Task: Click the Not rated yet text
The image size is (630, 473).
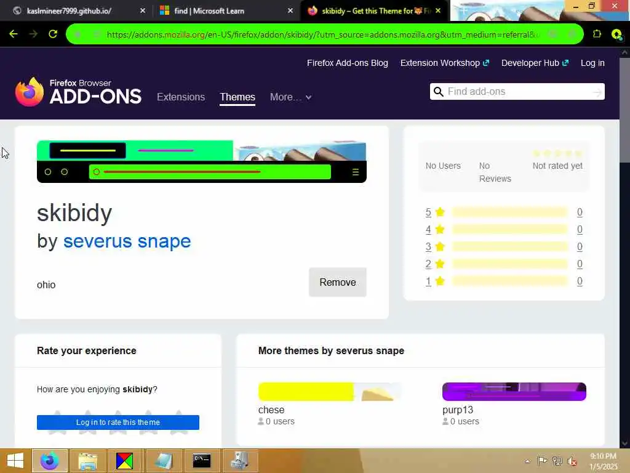Action: click(x=557, y=166)
